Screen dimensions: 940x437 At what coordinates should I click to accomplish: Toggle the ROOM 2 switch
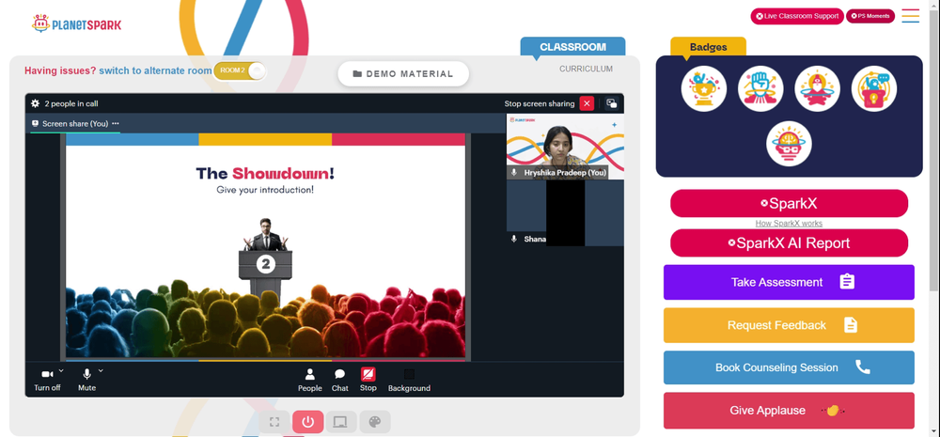coord(239,70)
